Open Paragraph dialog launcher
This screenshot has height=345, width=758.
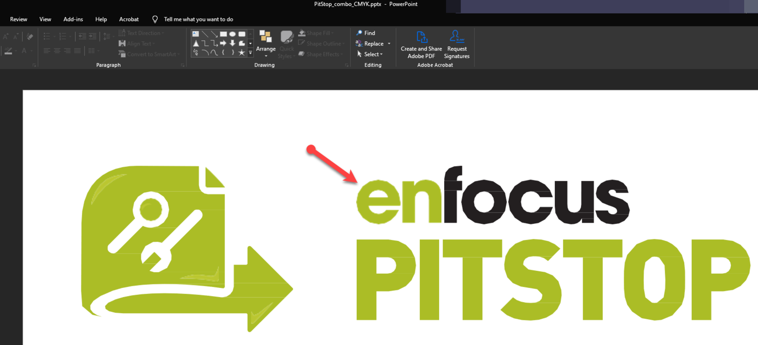click(x=182, y=65)
